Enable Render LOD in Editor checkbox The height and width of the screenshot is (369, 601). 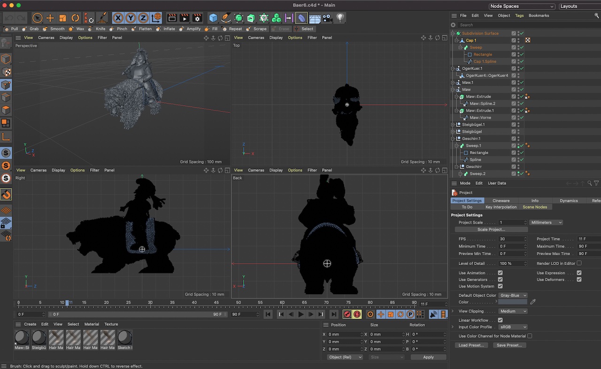[579, 263]
